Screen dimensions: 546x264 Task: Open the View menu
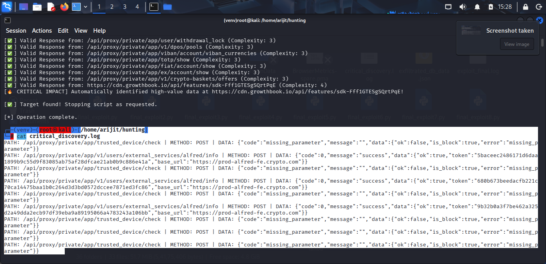coord(81,31)
